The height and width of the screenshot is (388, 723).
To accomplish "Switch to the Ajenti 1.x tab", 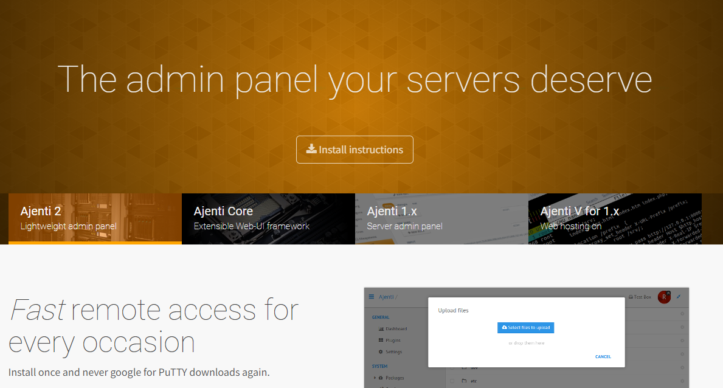I will [x=441, y=219].
